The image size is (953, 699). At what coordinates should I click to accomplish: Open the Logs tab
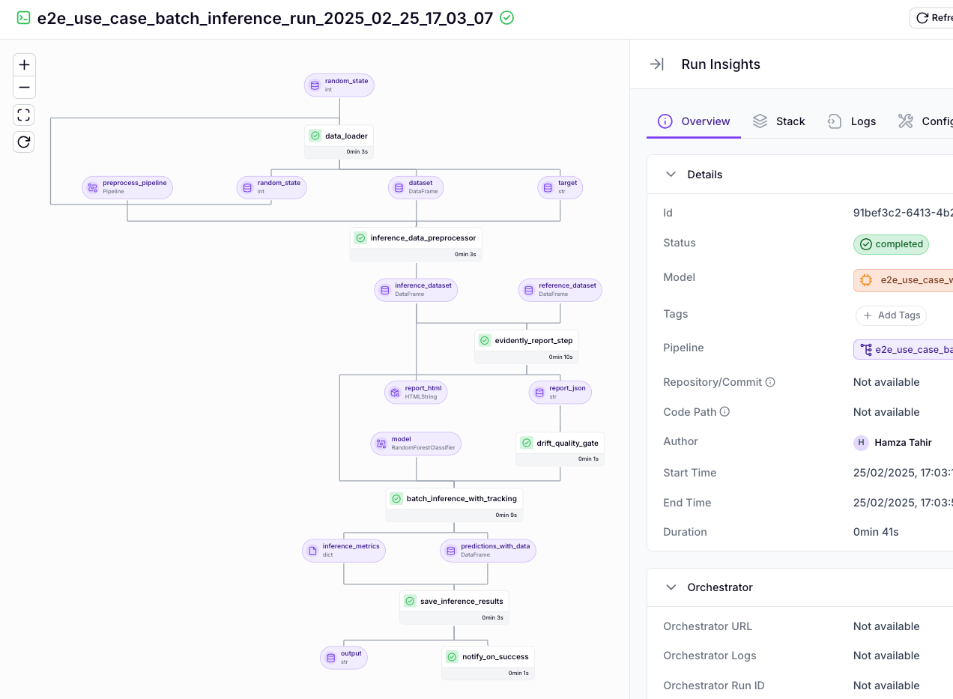click(852, 121)
